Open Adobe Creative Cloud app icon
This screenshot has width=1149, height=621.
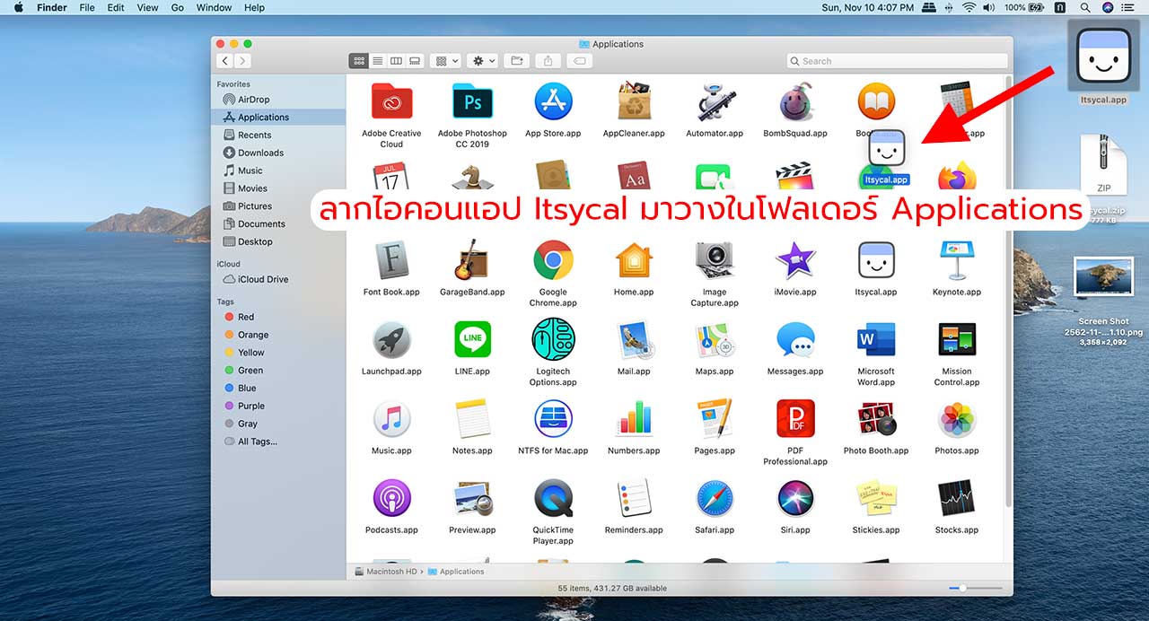tap(391, 102)
